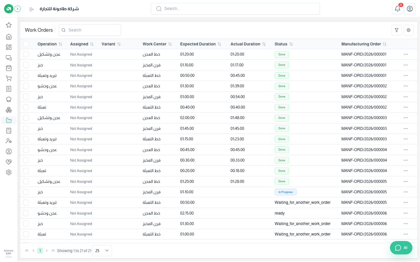Open the AI chat assistant button
420x262 pixels.
click(401, 248)
